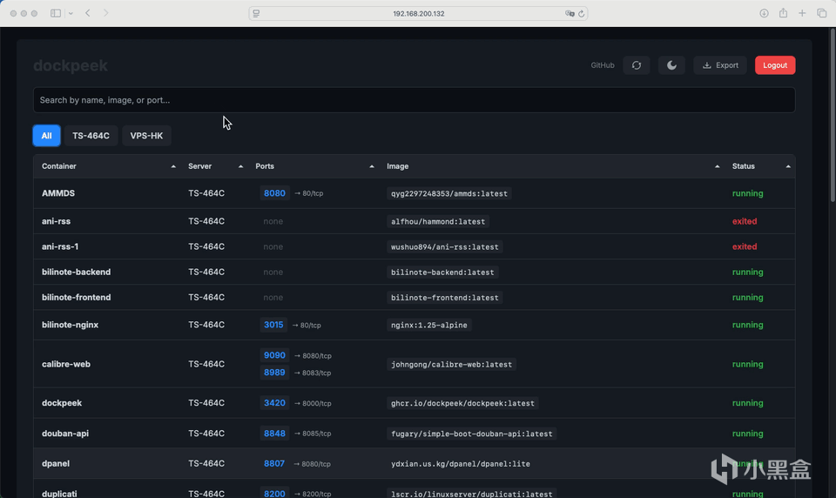
Task: Show All servers filter tab
Action: tap(46, 136)
